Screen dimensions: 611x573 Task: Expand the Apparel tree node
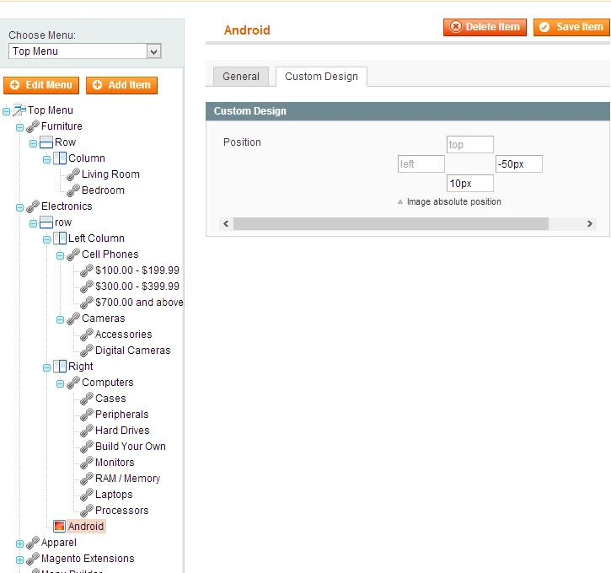(x=20, y=544)
